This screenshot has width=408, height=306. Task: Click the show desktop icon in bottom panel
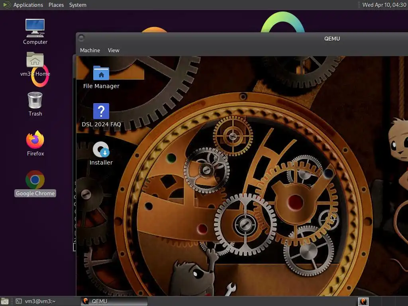5,301
